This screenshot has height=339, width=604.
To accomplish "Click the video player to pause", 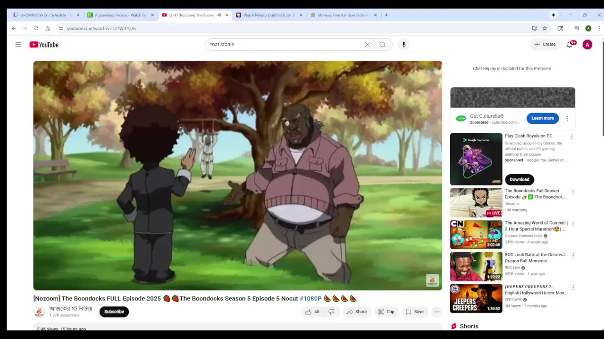I will pyautogui.click(x=237, y=175).
